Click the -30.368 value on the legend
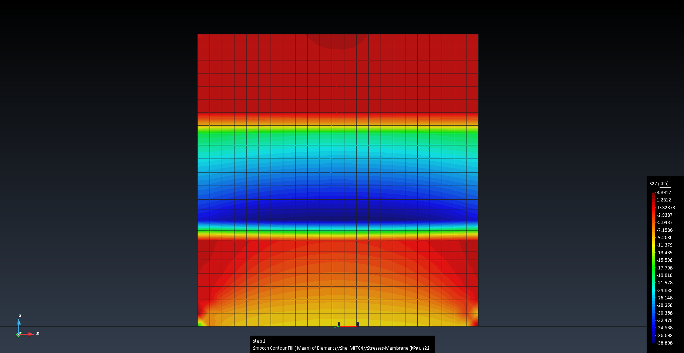 (x=664, y=313)
